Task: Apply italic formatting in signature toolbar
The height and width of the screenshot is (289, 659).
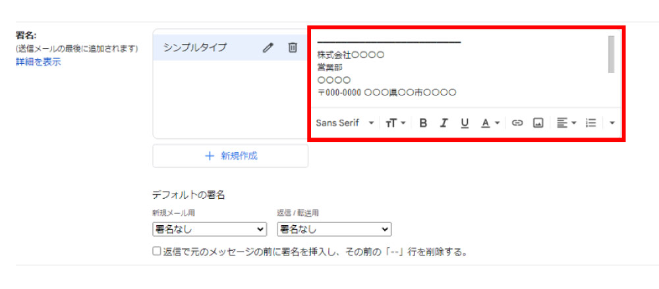Action: point(444,123)
